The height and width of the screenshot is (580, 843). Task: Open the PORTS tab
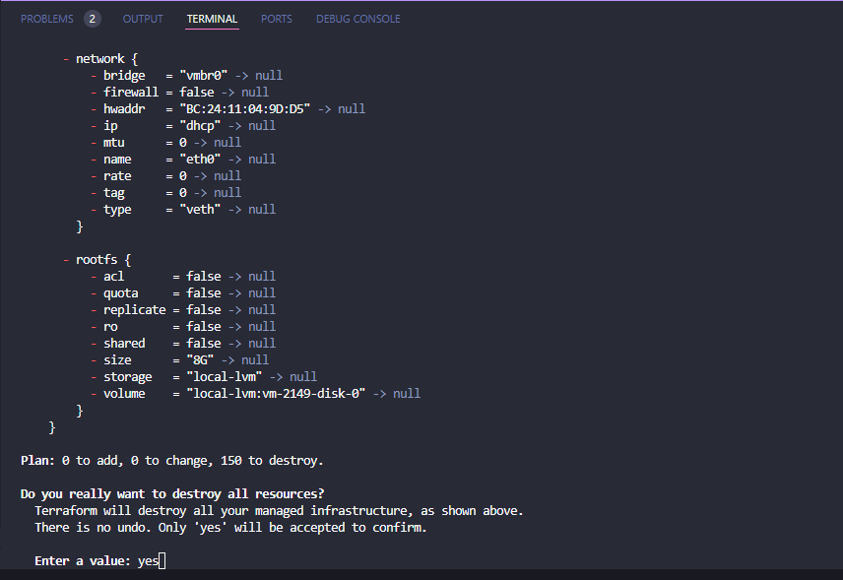click(277, 19)
